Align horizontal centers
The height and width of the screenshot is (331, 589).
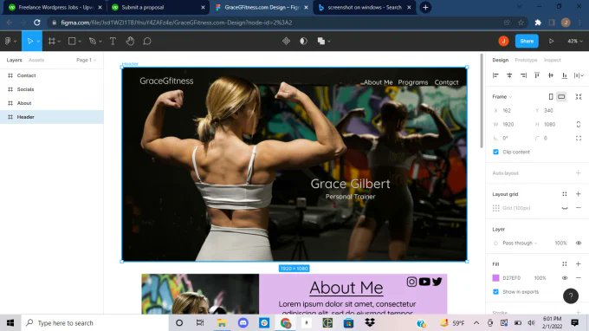coord(509,75)
